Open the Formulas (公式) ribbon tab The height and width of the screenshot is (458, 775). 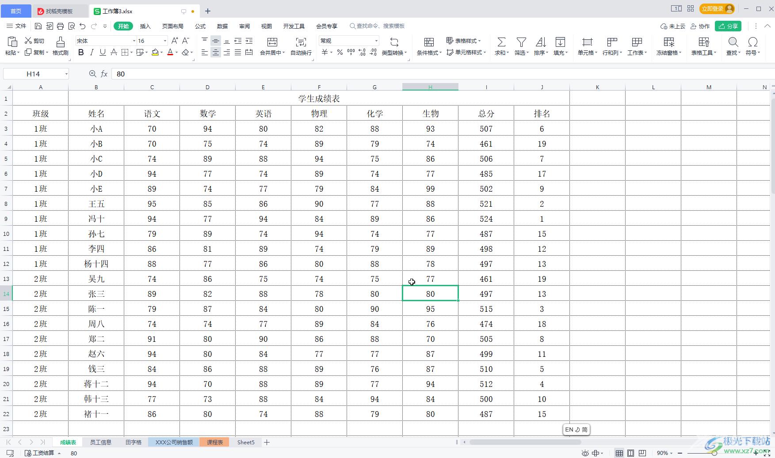click(x=200, y=26)
